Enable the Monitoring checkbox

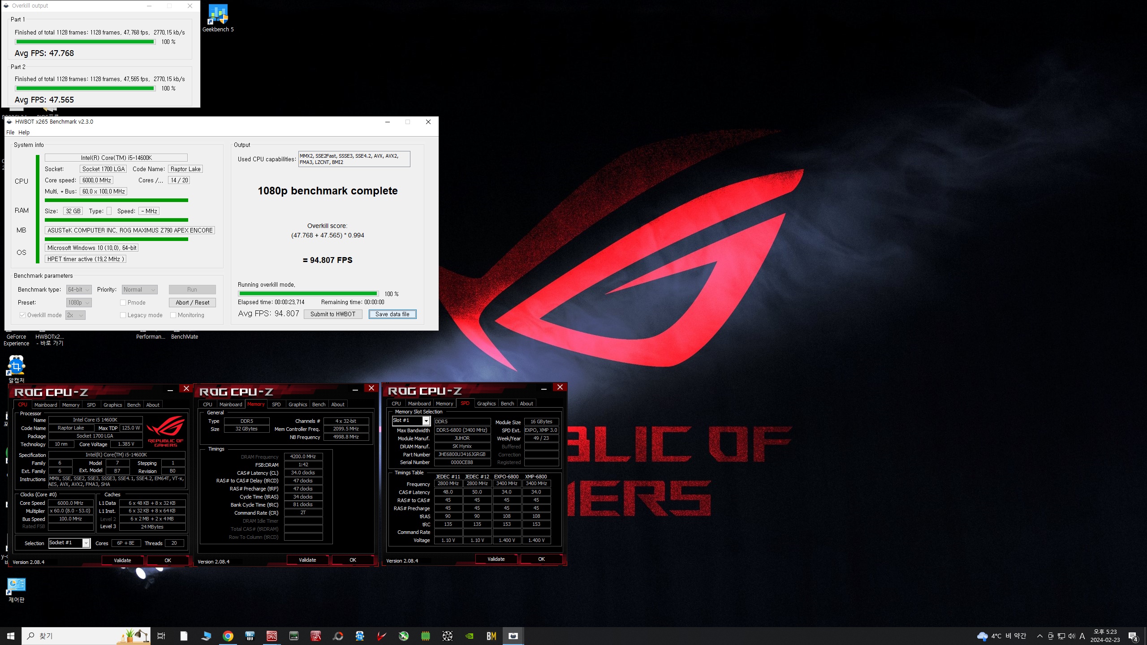tap(173, 315)
